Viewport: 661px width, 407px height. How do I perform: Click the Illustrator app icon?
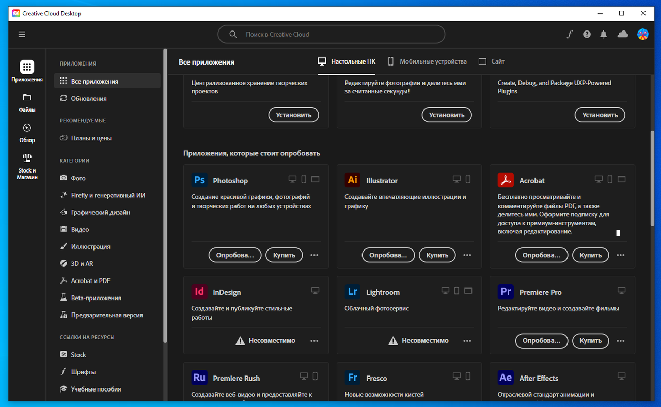pyautogui.click(x=353, y=180)
